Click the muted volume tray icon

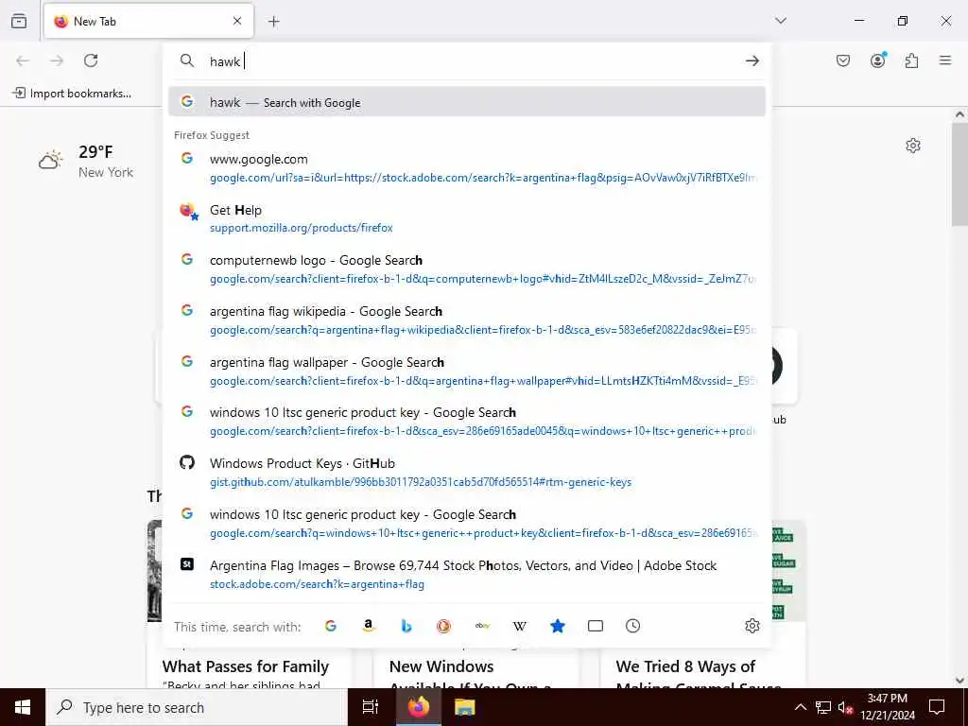[x=845, y=707]
